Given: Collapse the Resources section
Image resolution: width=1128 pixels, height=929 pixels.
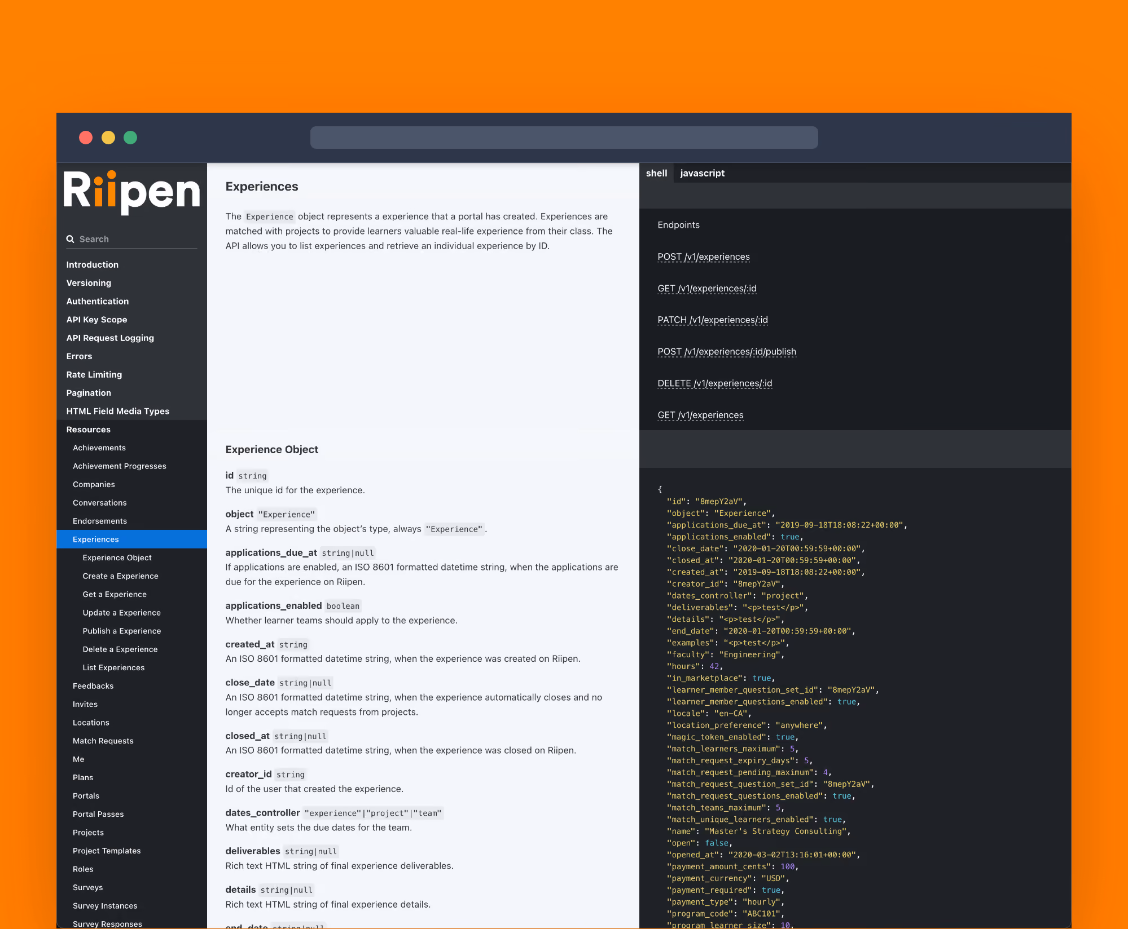Looking at the screenshot, I should pyautogui.click(x=89, y=430).
